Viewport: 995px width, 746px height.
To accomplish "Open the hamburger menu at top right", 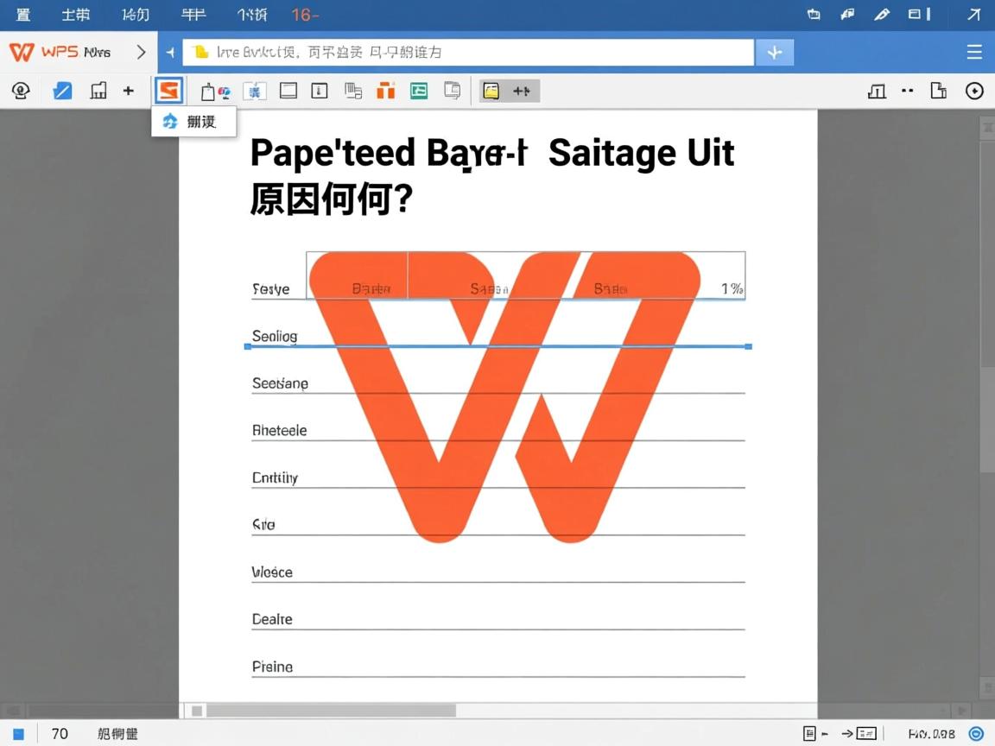I will (x=974, y=53).
